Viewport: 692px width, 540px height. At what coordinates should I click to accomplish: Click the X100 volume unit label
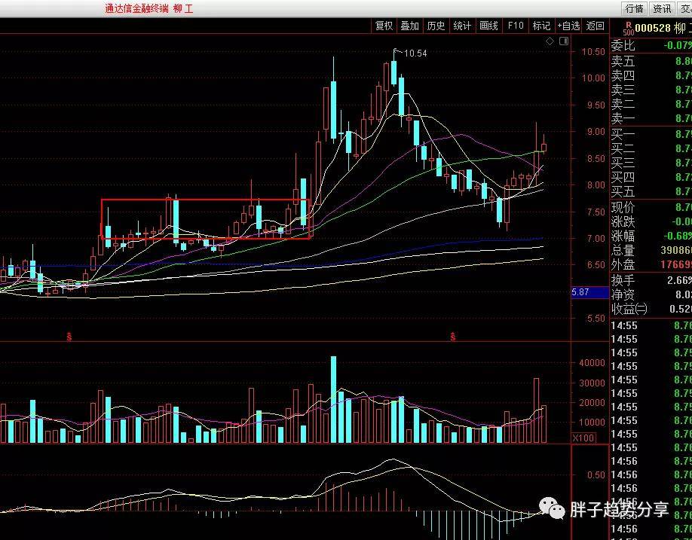(x=584, y=438)
